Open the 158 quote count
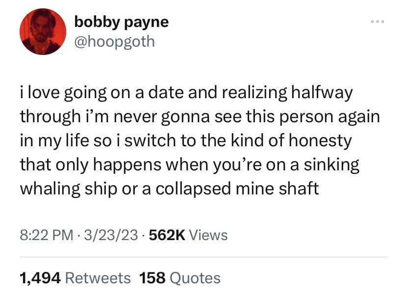The width and height of the screenshot is (406, 299). (152, 278)
